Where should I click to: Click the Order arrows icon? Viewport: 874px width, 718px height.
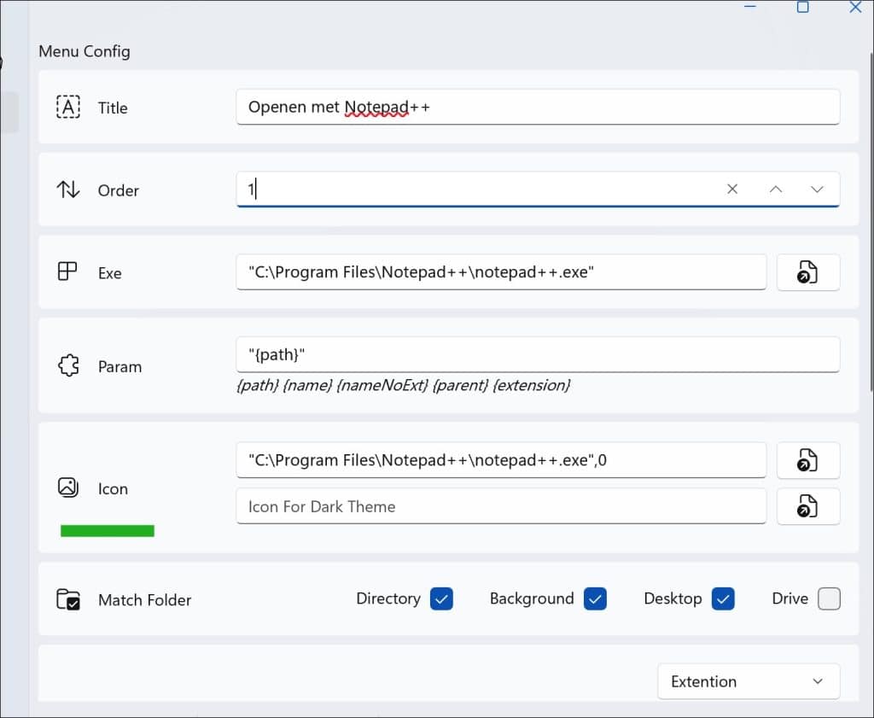pos(68,190)
